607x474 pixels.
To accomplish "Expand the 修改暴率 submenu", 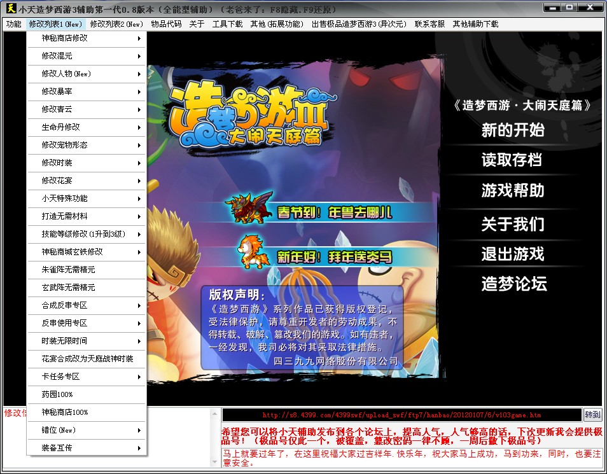I will point(87,92).
